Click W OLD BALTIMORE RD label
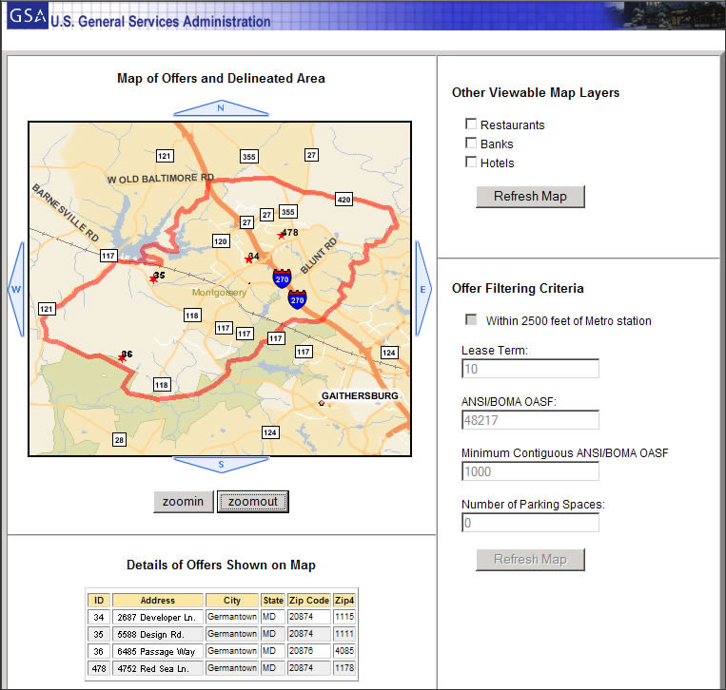 [160, 178]
